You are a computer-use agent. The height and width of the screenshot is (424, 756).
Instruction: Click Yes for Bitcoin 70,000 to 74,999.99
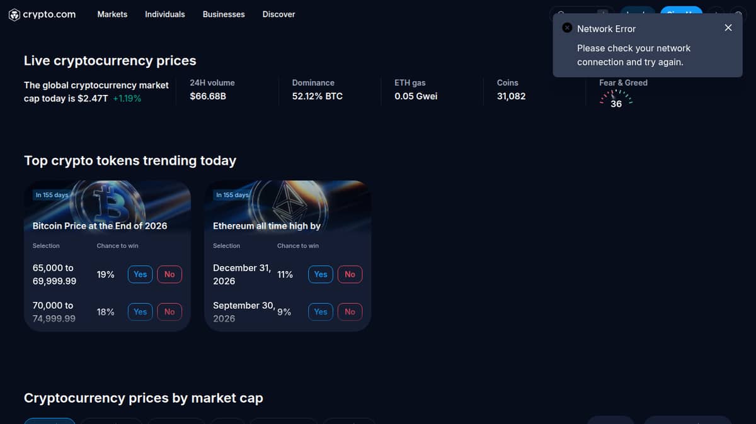140,311
